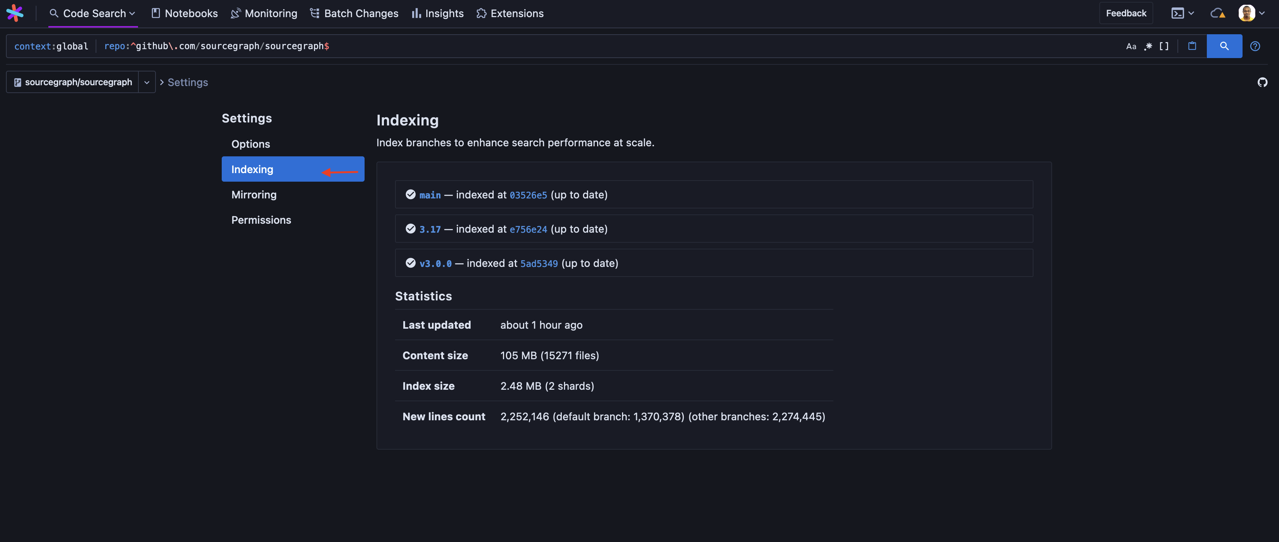Open the Insights page

click(x=437, y=13)
